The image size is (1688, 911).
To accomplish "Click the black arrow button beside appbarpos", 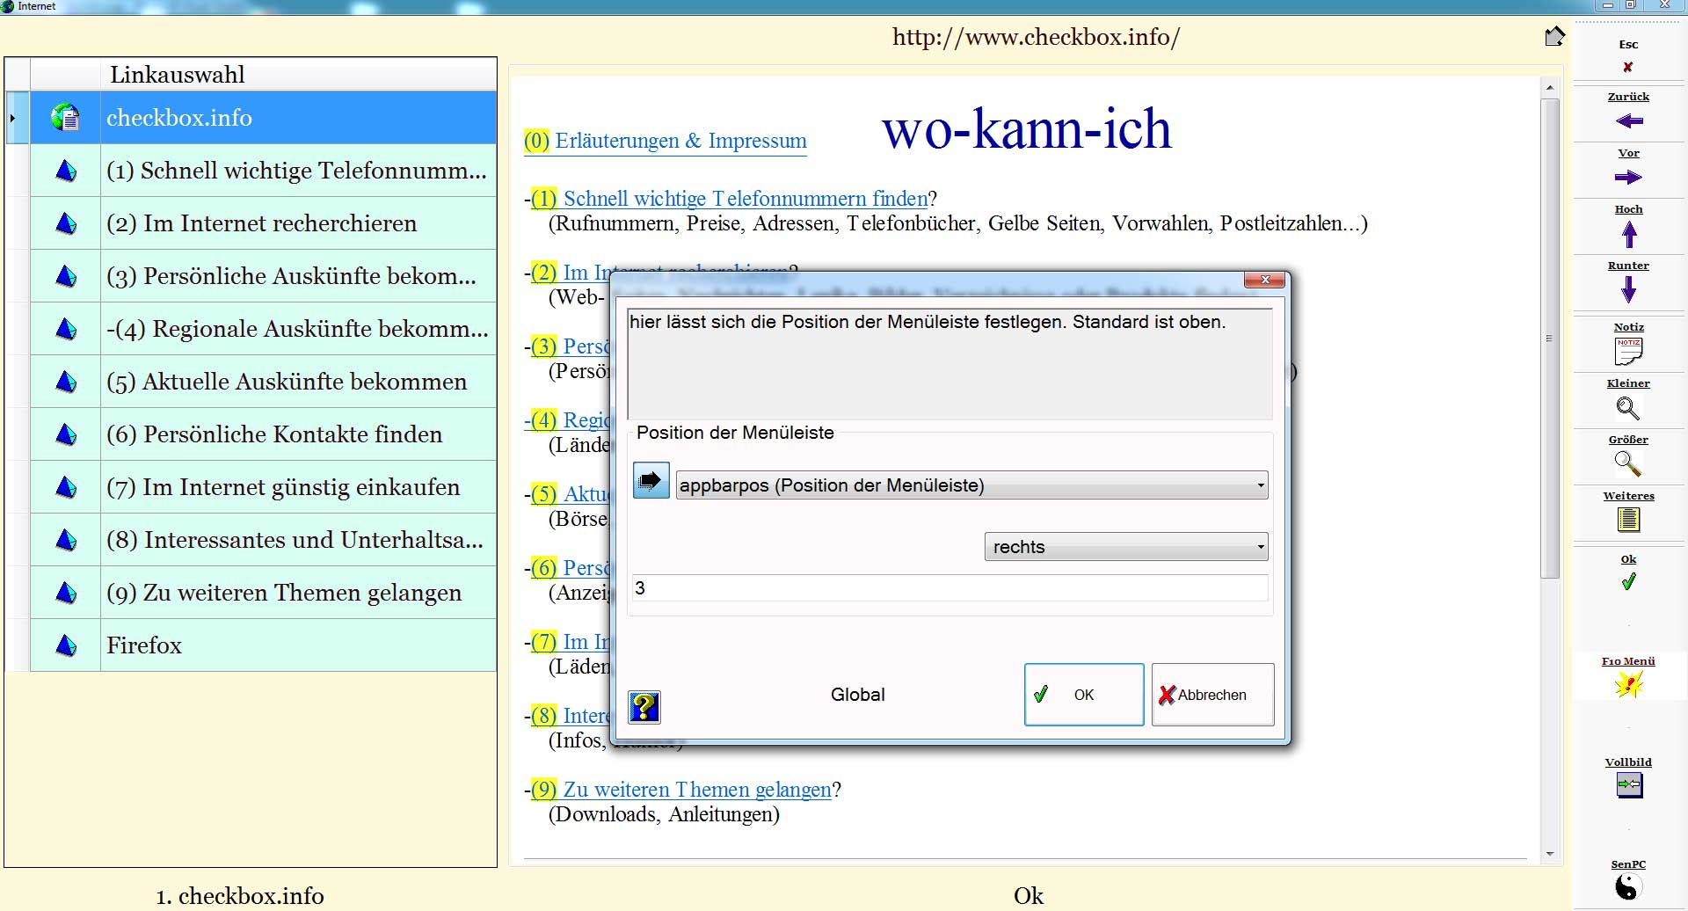I will (x=651, y=480).
